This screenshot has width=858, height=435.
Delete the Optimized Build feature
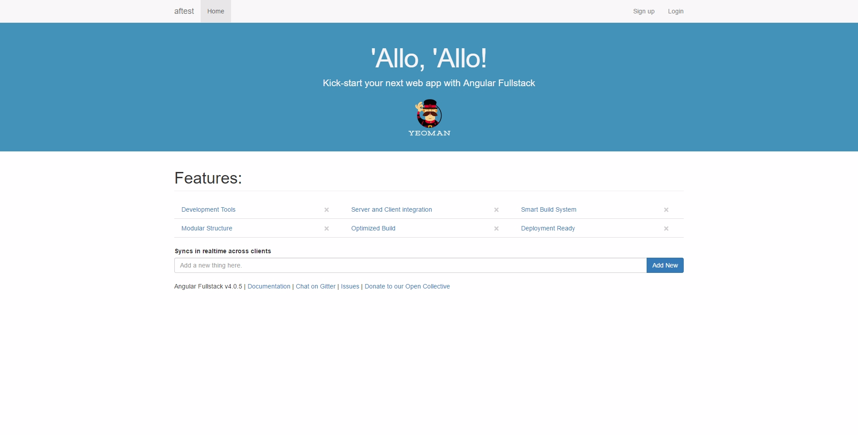click(x=496, y=228)
